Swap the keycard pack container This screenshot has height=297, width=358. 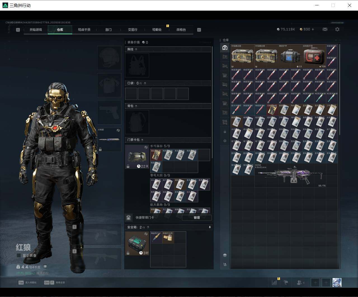[146, 147]
